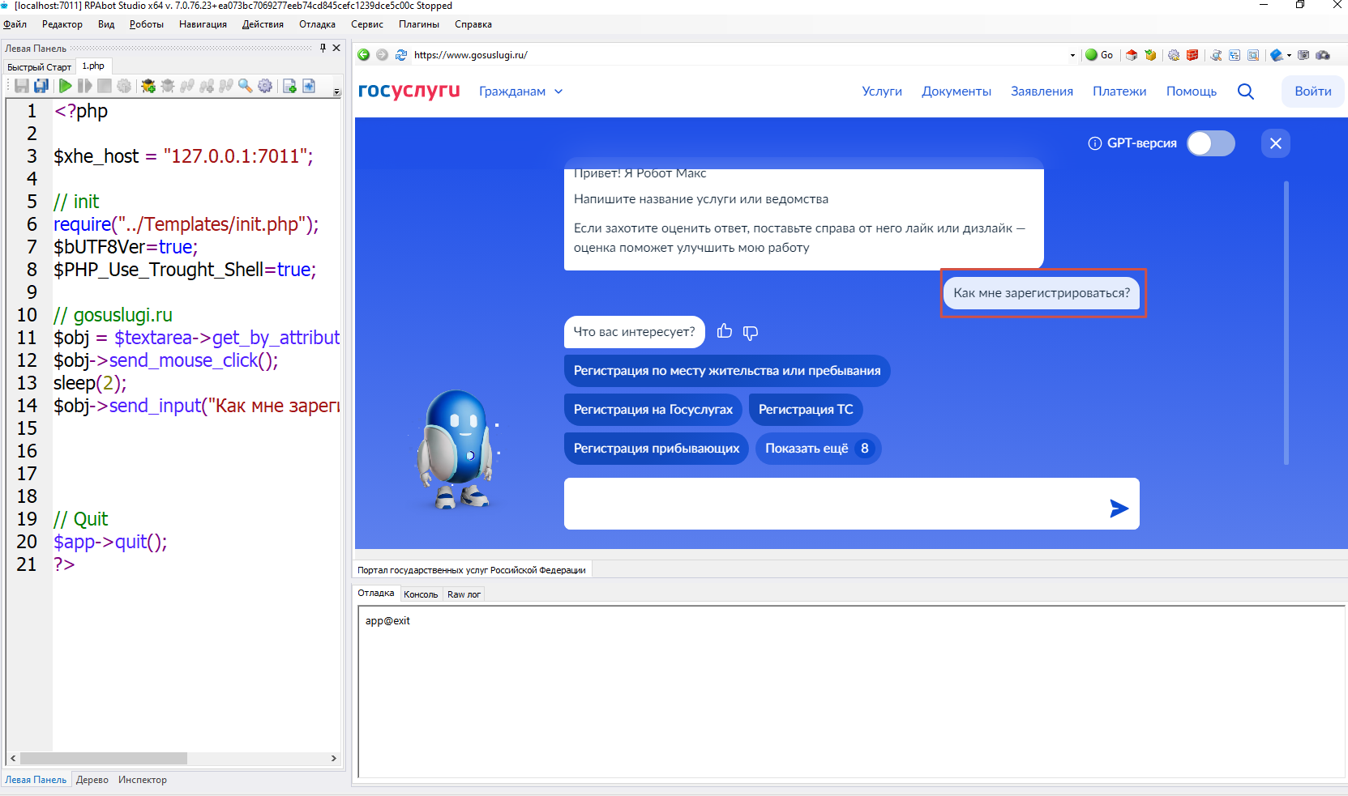The image size is (1348, 796).
Task: Open the Плагины menu
Action: click(x=419, y=24)
